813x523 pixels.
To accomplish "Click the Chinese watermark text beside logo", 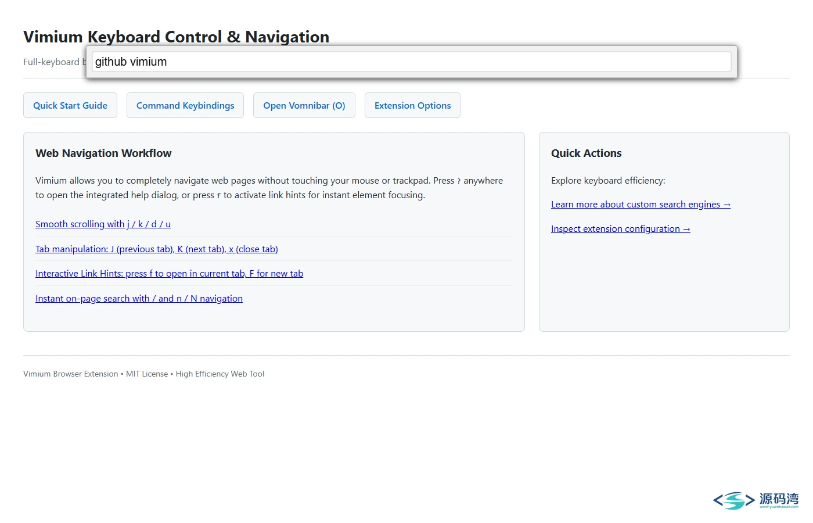I will click(779, 499).
